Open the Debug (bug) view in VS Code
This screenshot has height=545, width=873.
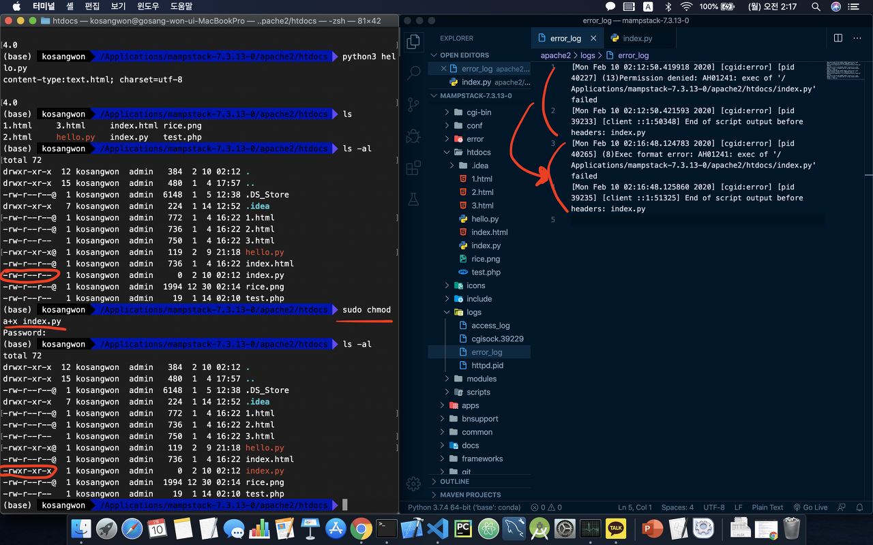pos(413,136)
